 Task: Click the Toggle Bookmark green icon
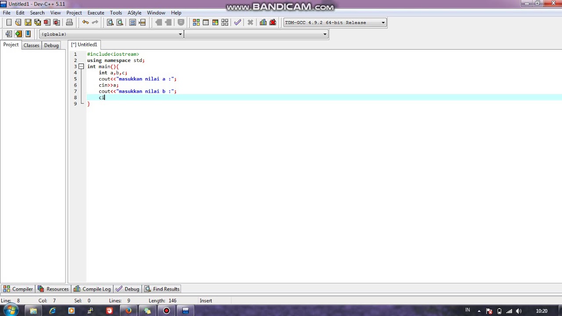tap(18, 34)
